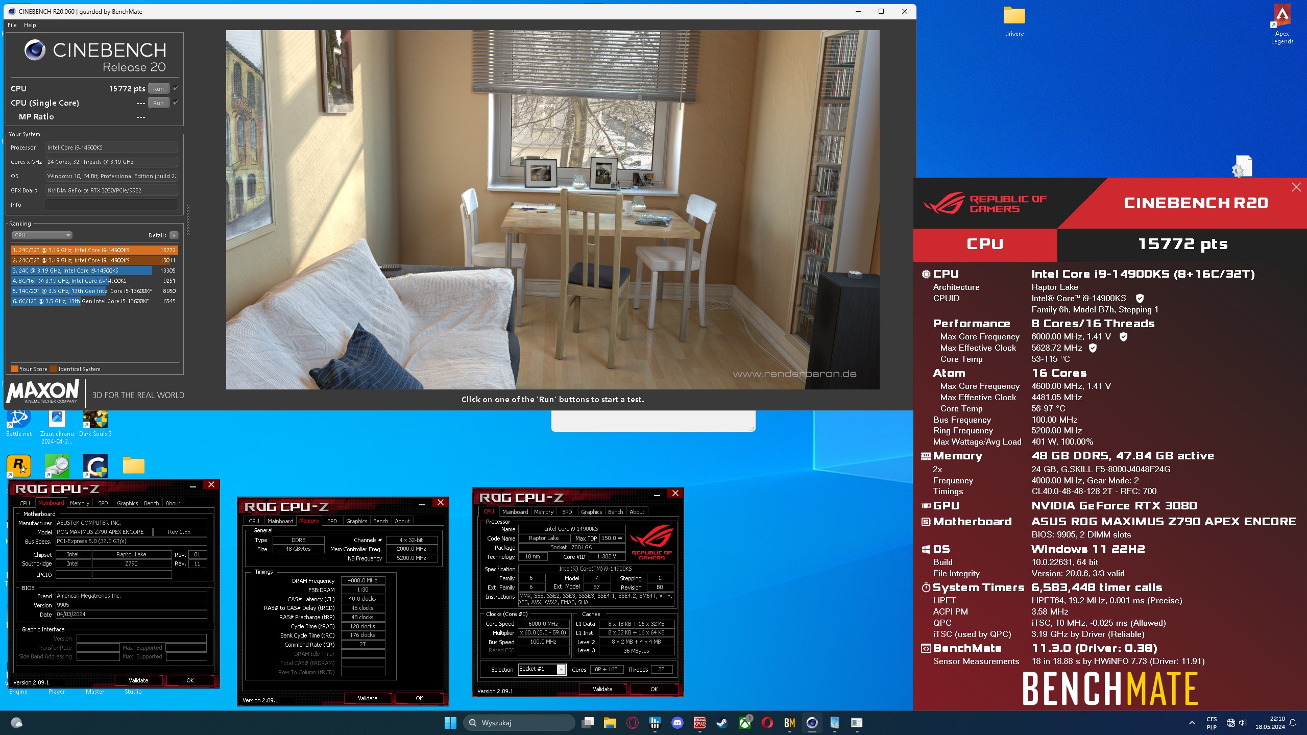Click CES PLP language indicator
This screenshot has height=735, width=1307.
1212,723
